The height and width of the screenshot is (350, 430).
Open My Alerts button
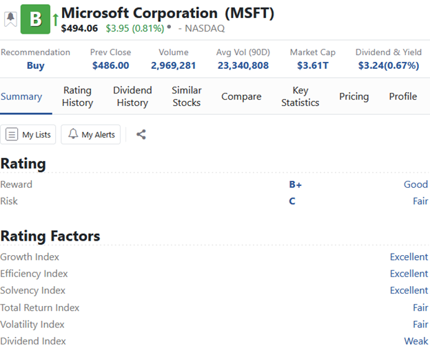click(91, 134)
